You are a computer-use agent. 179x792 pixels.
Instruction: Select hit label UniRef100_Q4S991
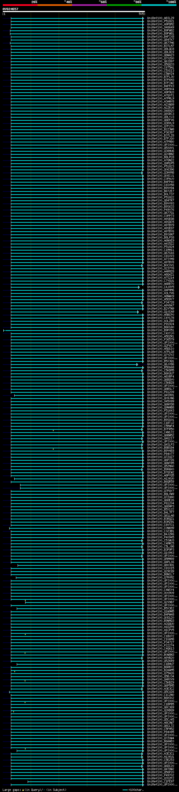pyautogui.click(x=161, y=395)
